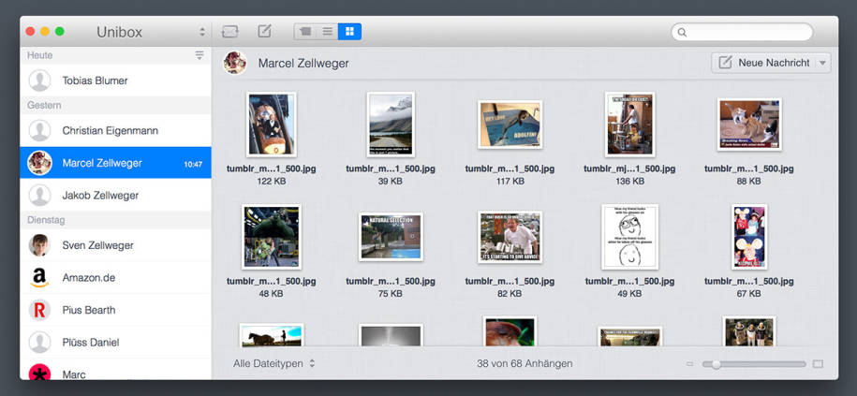The height and width of the screenshot is (396, 857).
Task: Click the Amazon logo avatar
Action: pos(39,277)
